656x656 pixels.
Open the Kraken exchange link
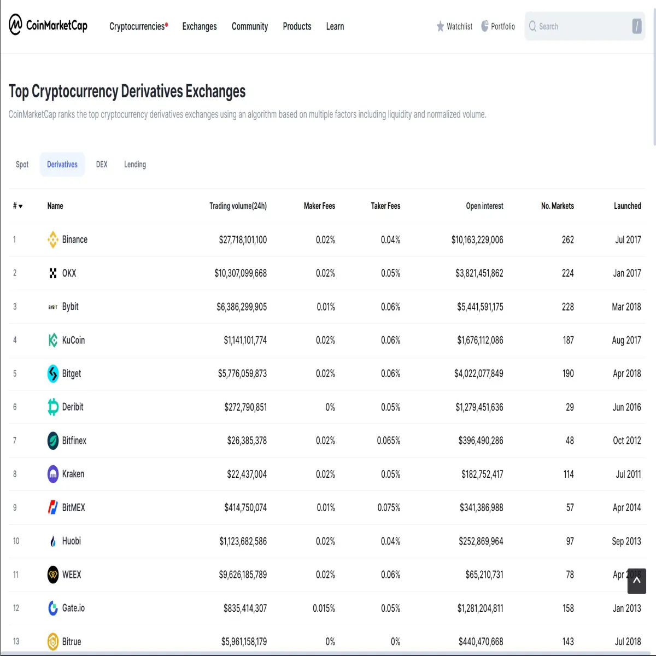click(x=73, y=474)
